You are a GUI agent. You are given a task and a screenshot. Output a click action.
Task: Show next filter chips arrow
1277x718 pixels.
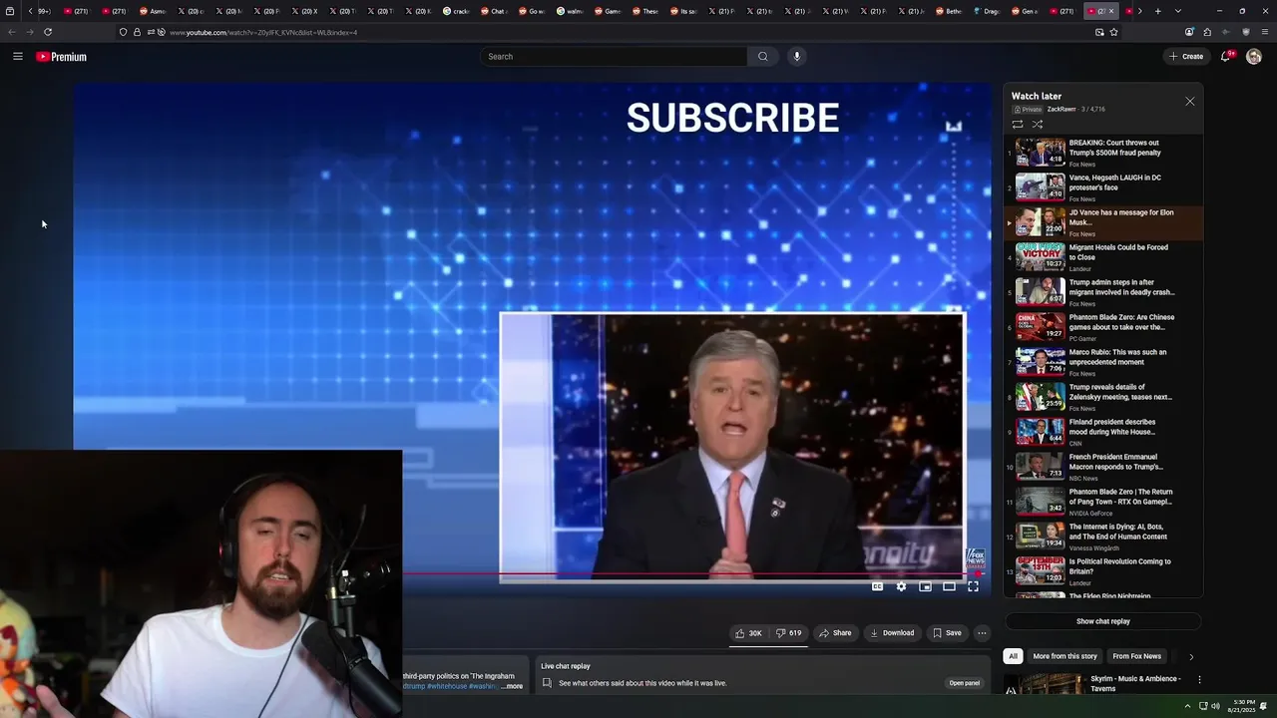1190,656
